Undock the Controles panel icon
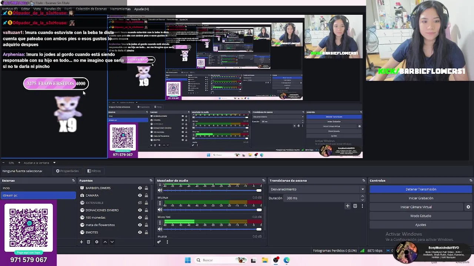This screenshot has width=474, height=266. [471, 181]
